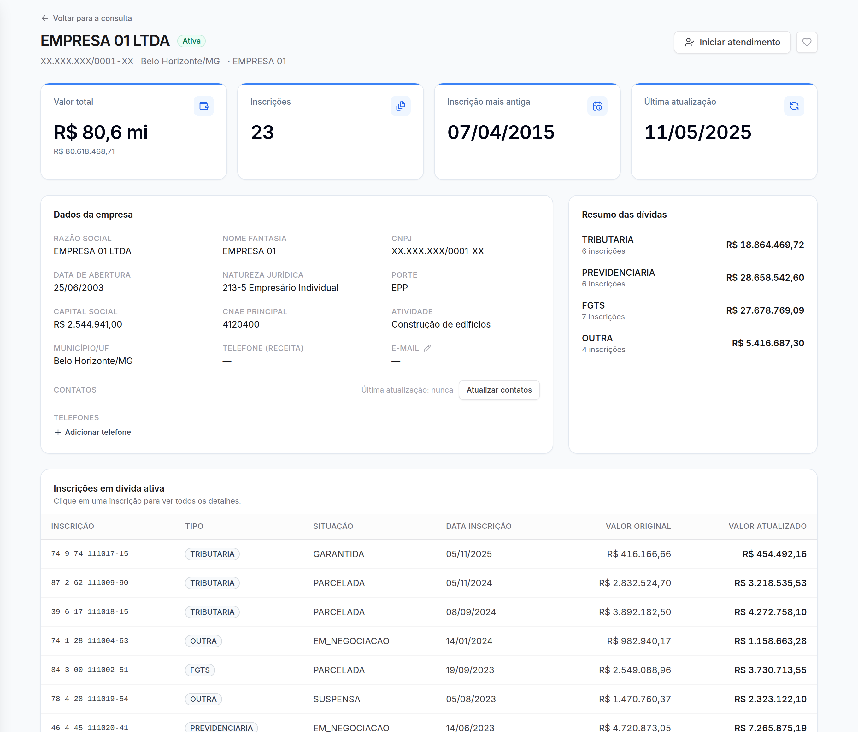Image resolution: width=858 pixels, height=732 pixels.
Task: Open inscription 74 1 28 111004-63
Action: click(90, 641)
